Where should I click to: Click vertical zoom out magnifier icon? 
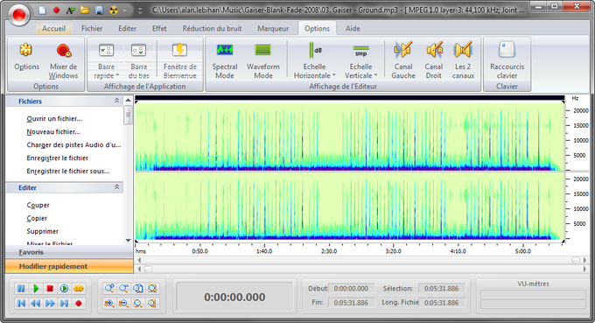[123, 303]
